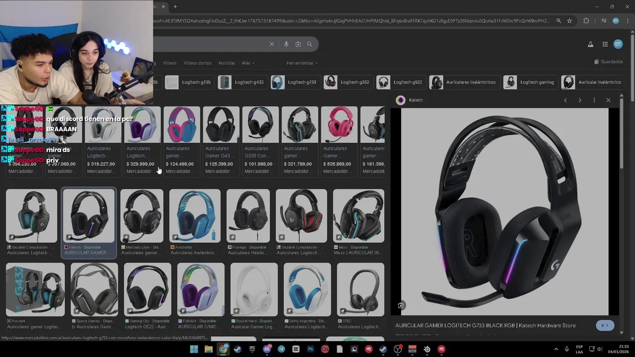Image resolution: width=635 pixels, height=357 pixels.
Task: Open Photoshop from the taskbar
Action: click(x=311, y=349)
